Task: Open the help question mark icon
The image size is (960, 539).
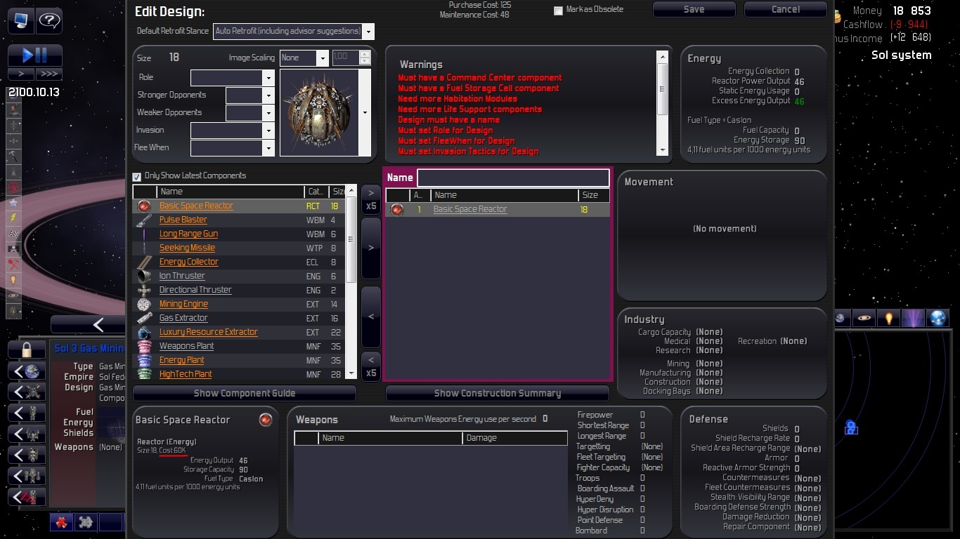Action: point(49,21)
